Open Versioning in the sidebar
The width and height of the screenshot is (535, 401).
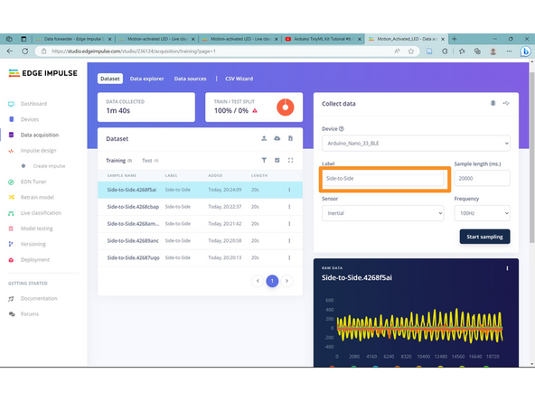[x=33, y=244]
